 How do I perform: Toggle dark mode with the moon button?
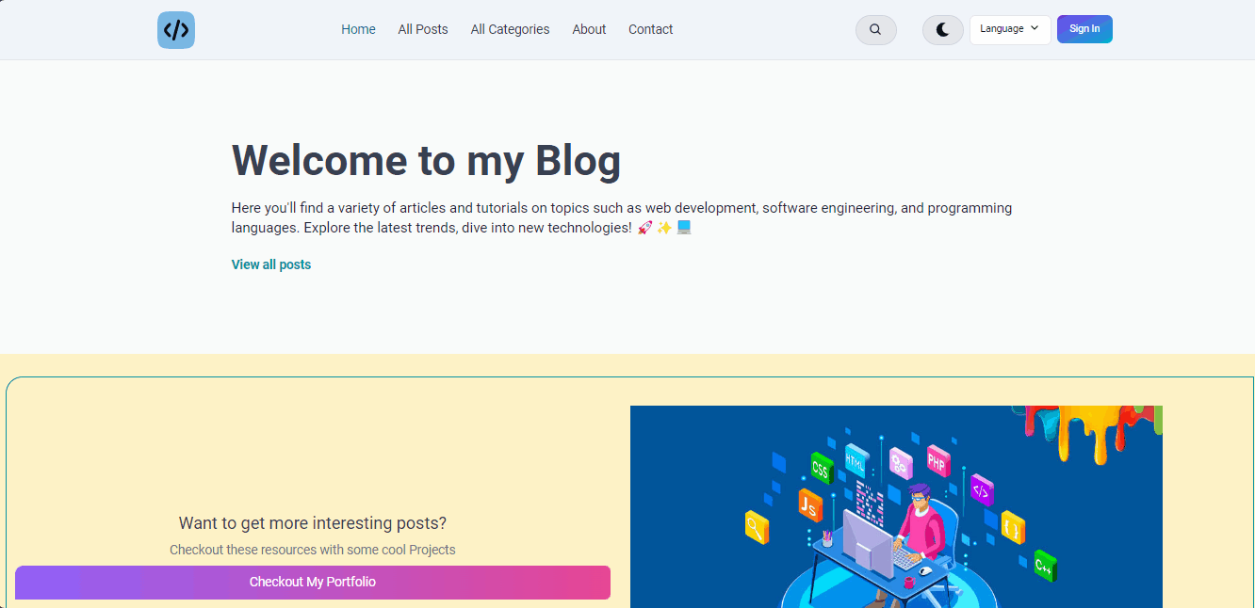pos(942,29)
